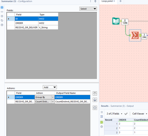Open the Cell Viewer dropdown

(x=139, y=114)
